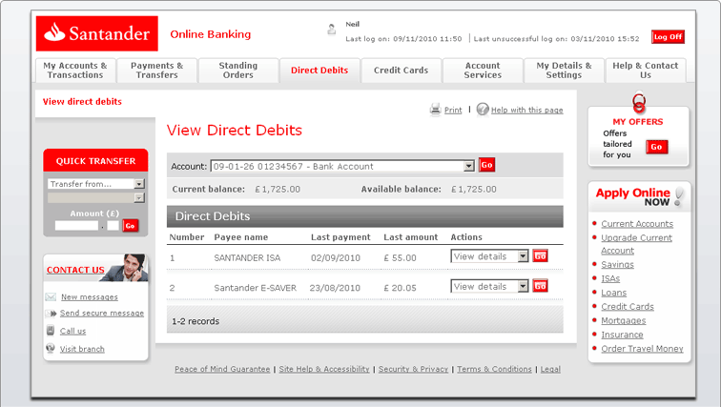Click the Last payment column header

click(340, 237)
